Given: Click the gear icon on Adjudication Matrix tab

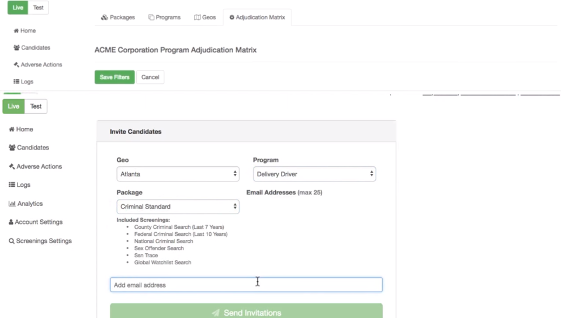Looking at the screenshot, I should tap(232, 17).
